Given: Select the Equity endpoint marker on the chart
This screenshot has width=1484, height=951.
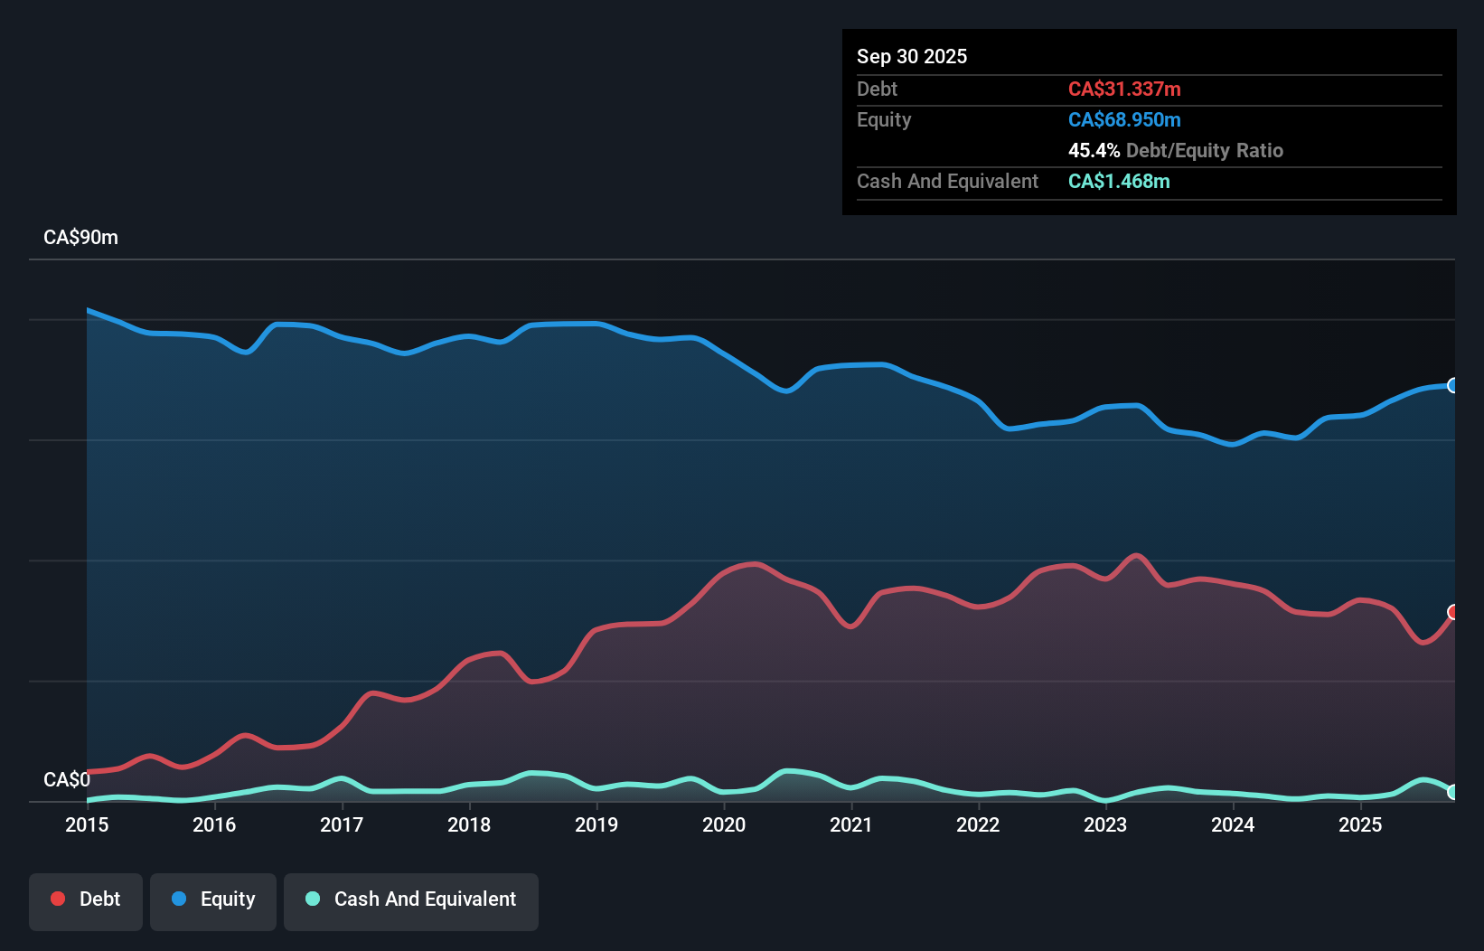Looking at the screenshot, I should (x=1453, y=385).
